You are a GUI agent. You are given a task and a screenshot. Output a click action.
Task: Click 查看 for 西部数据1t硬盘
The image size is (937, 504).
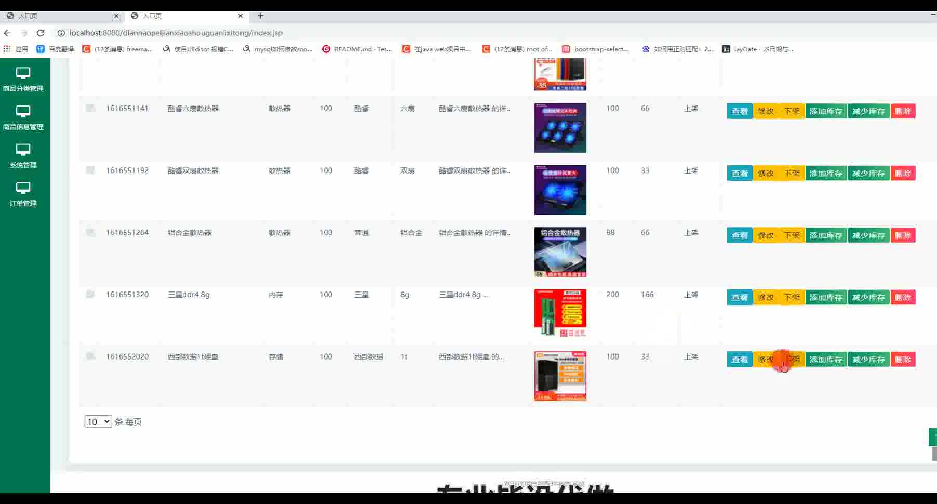740,359
